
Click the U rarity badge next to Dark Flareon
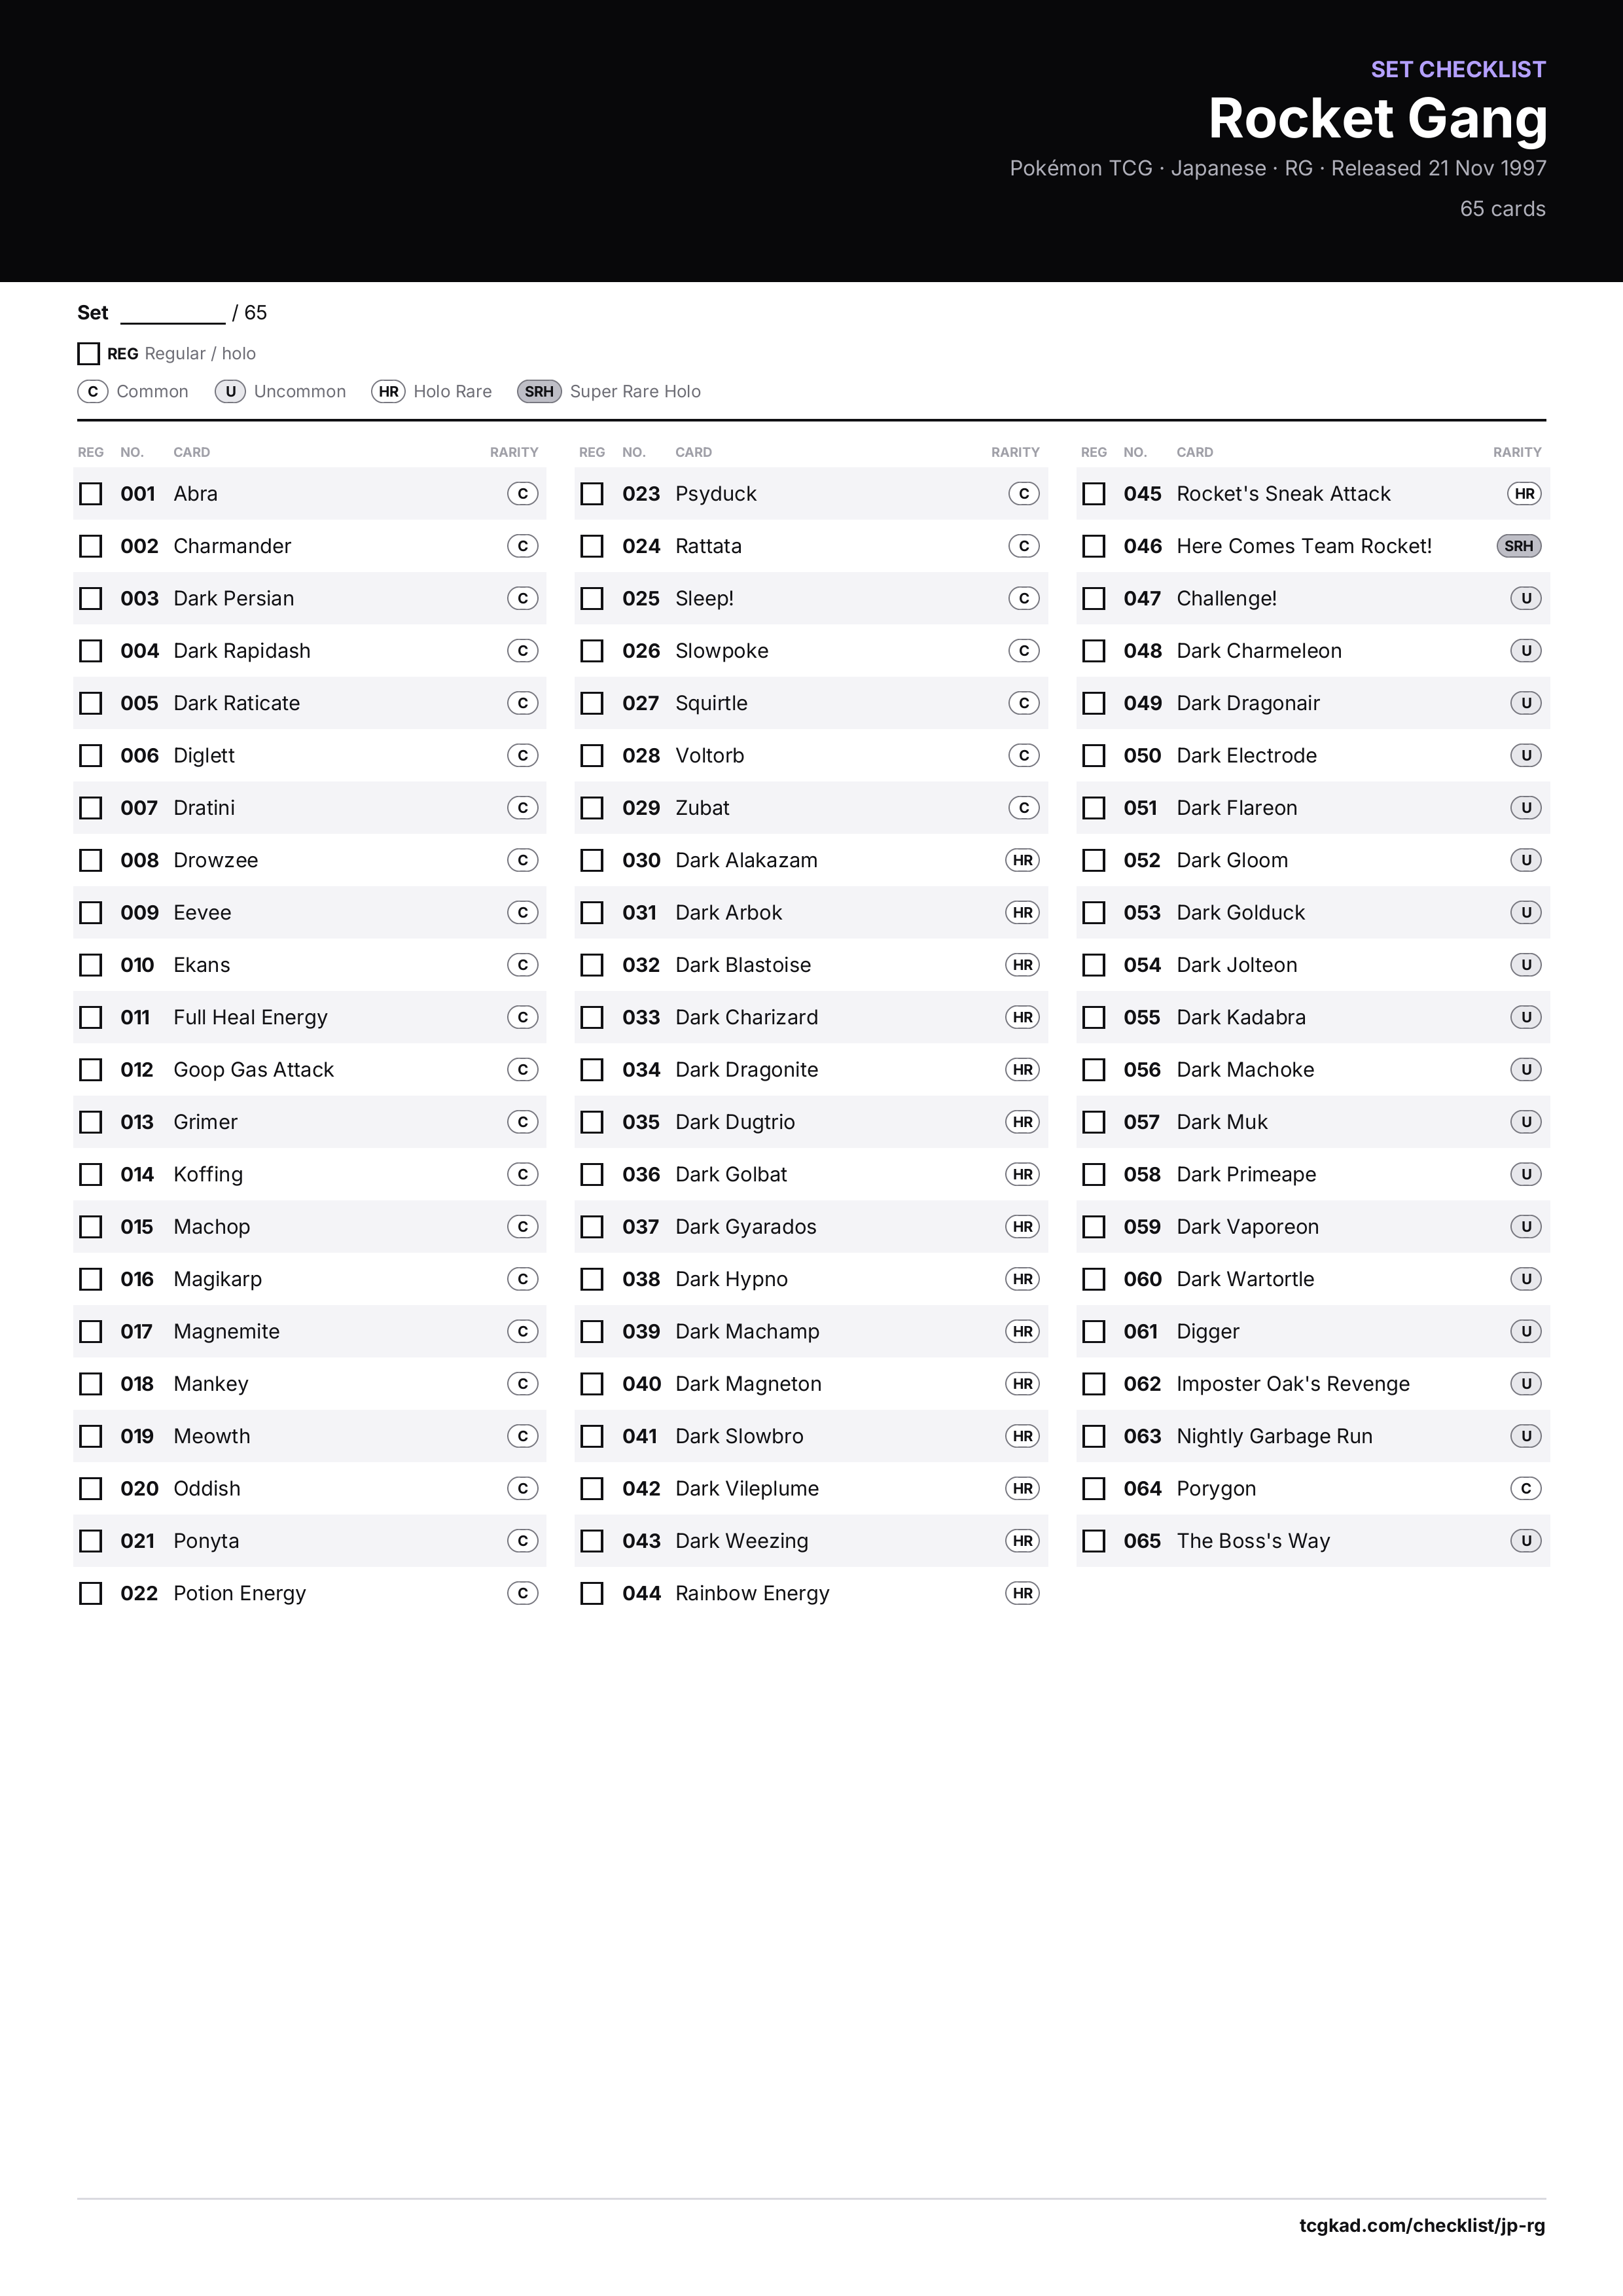coord(1525,808)
